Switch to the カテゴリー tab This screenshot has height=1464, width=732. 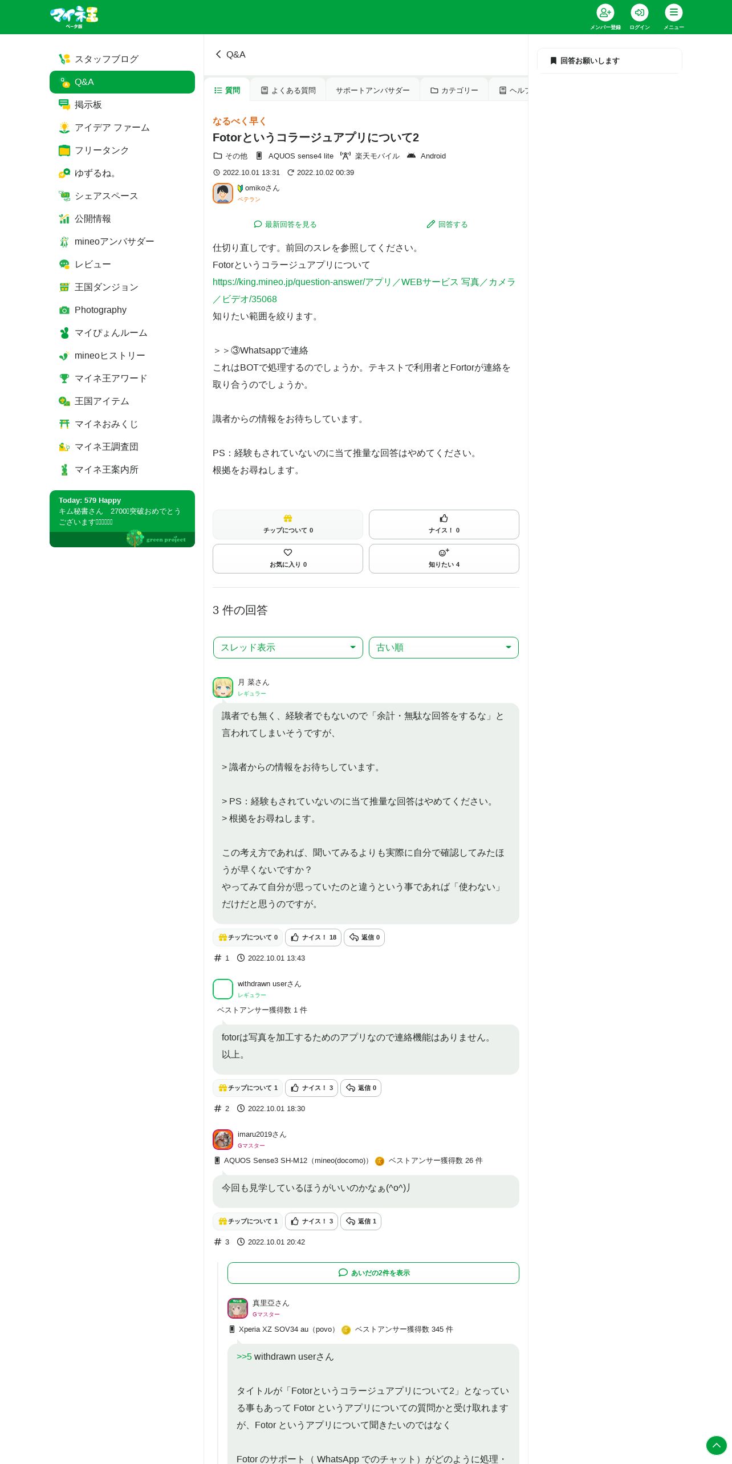(x=454, y=90)
